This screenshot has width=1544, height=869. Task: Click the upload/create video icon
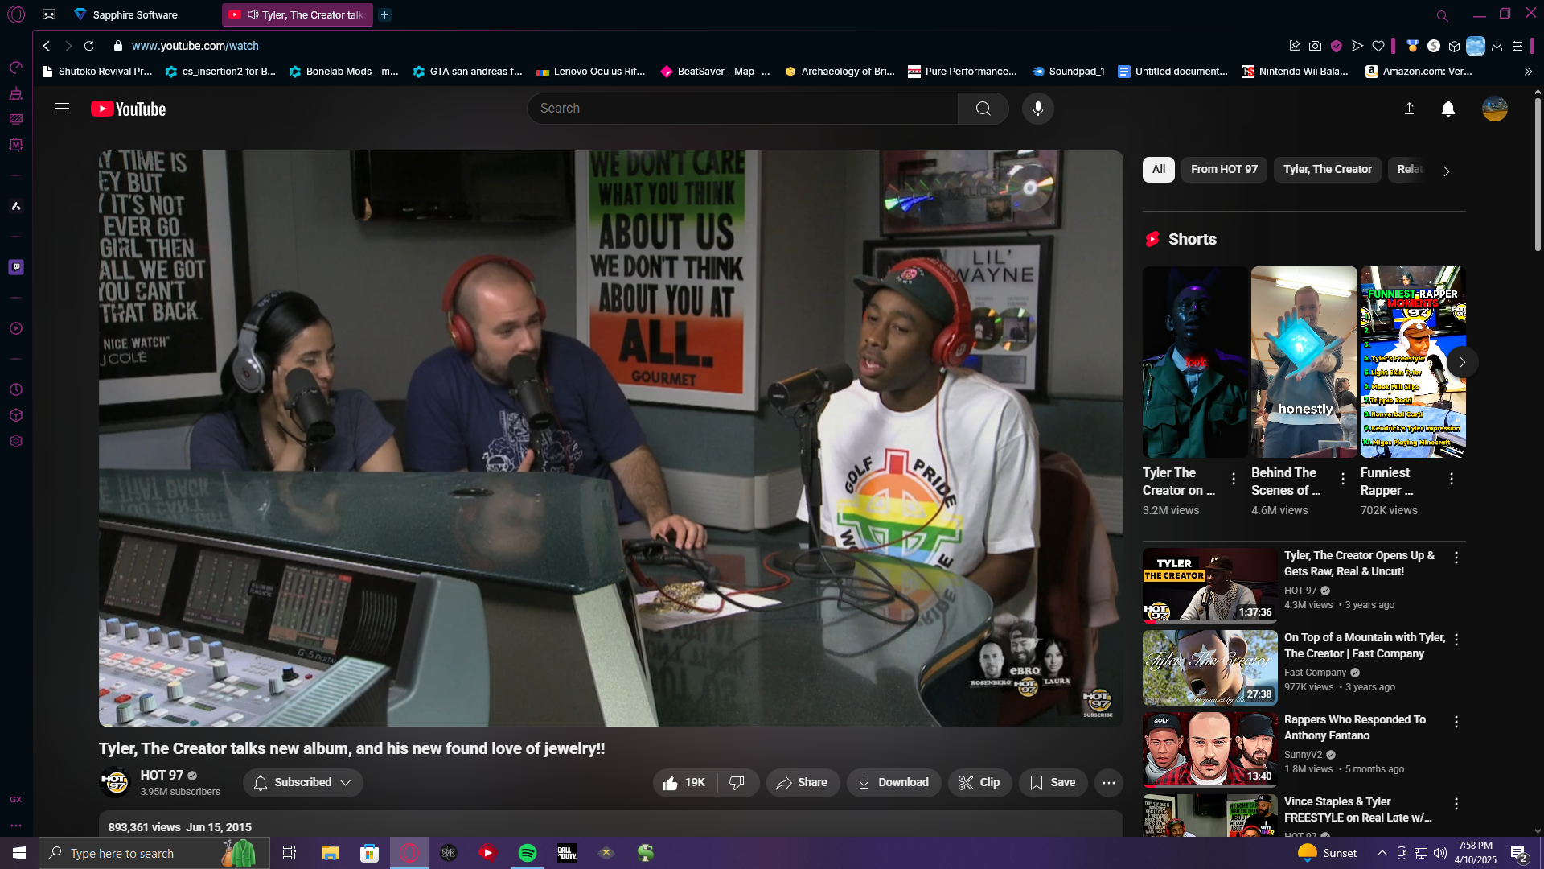tap(1409, 109)
